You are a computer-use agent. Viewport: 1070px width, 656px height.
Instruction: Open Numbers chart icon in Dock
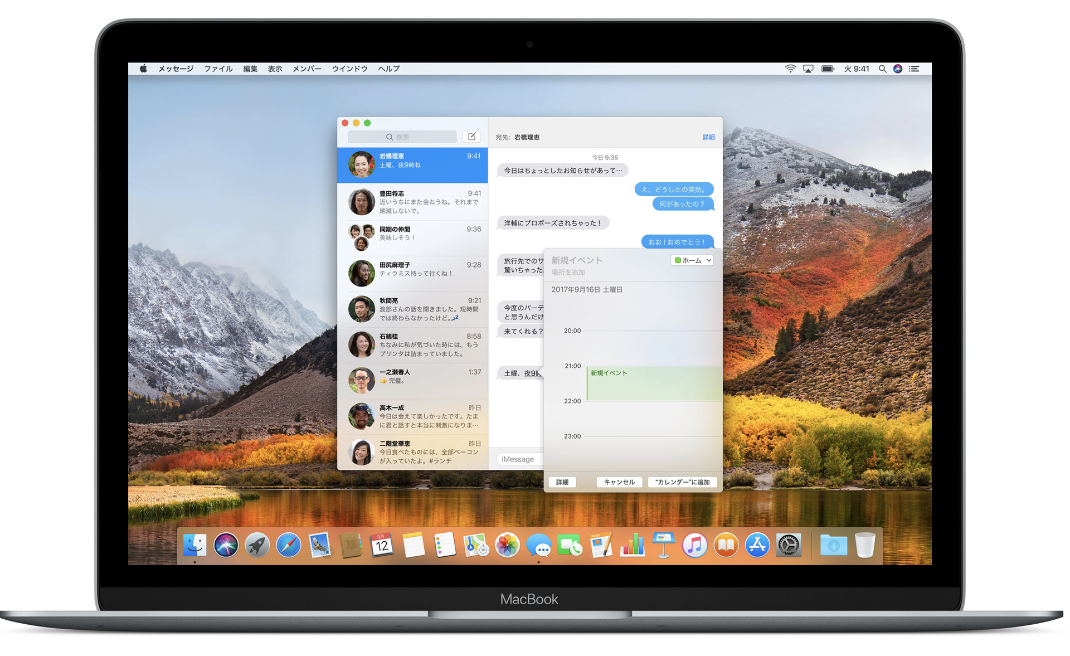[x=633, y=545]
